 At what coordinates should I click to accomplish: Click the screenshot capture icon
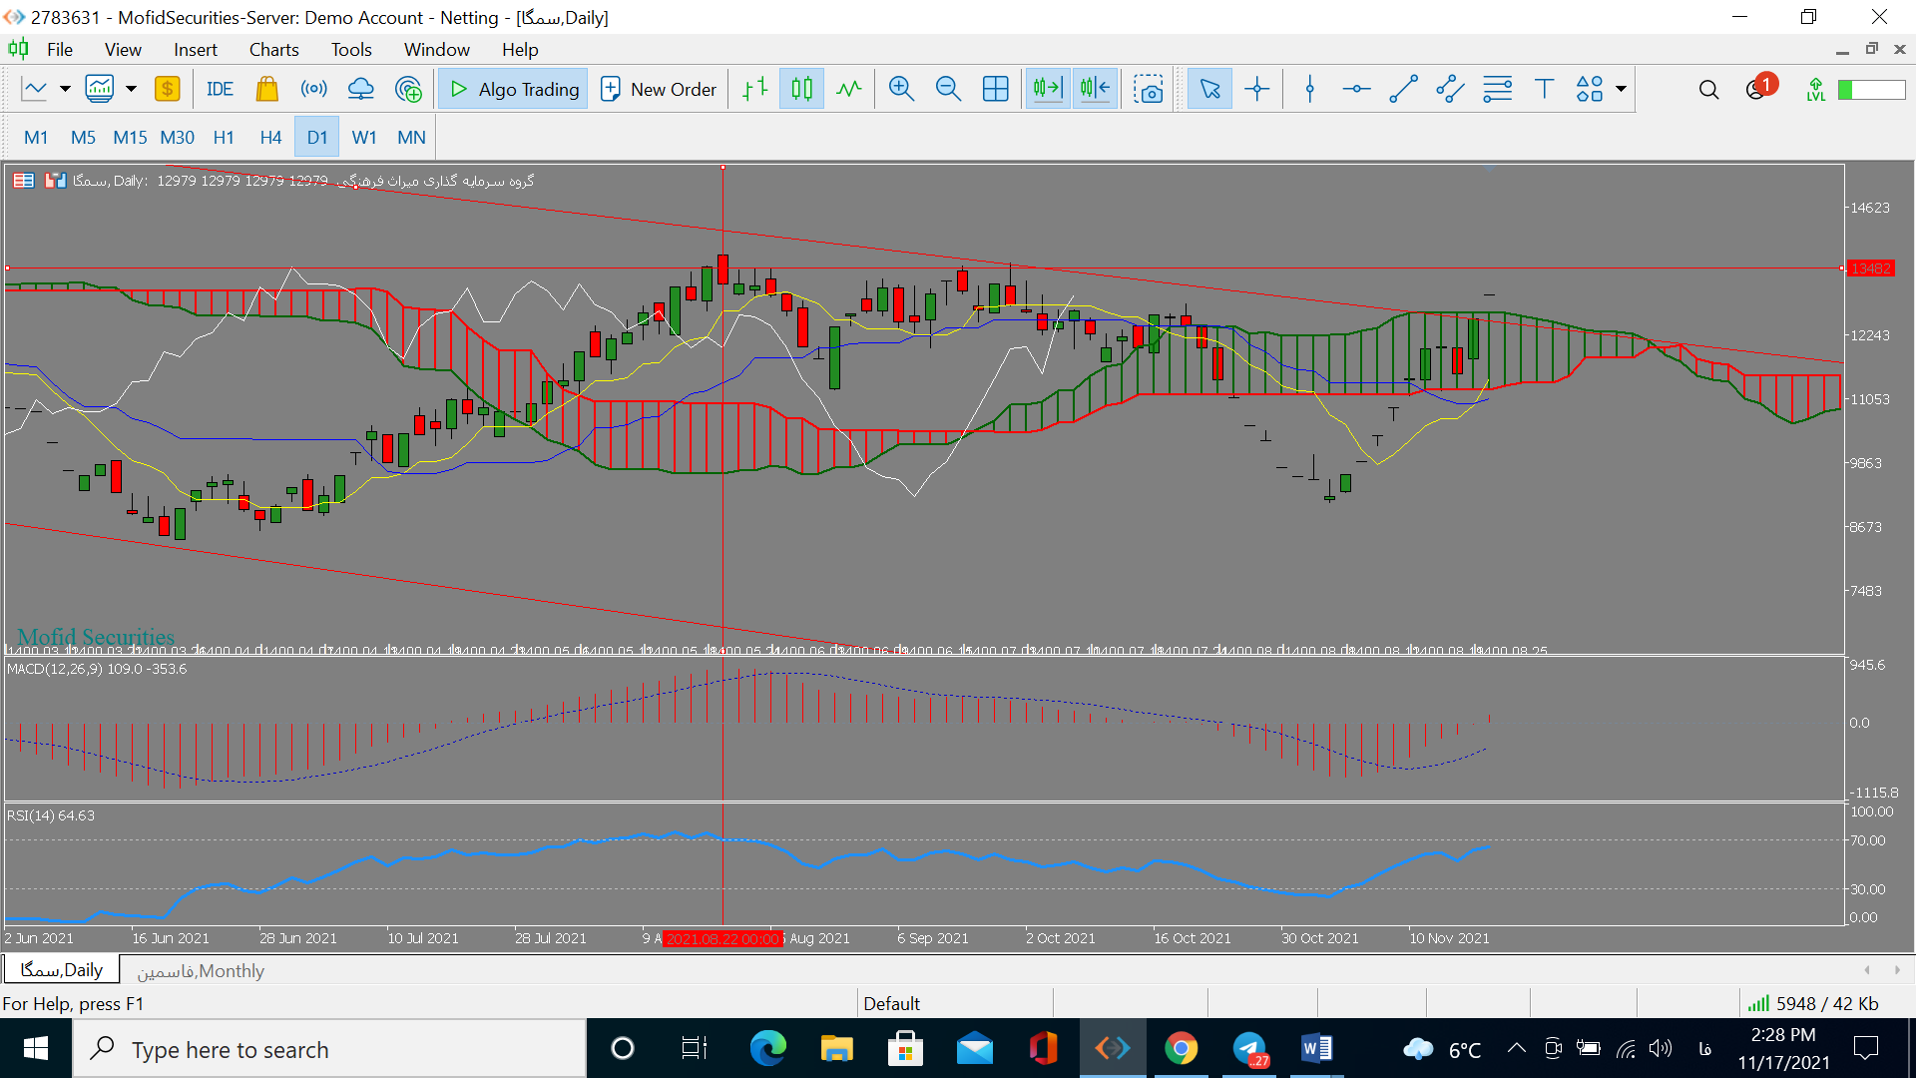(1147, 90)
